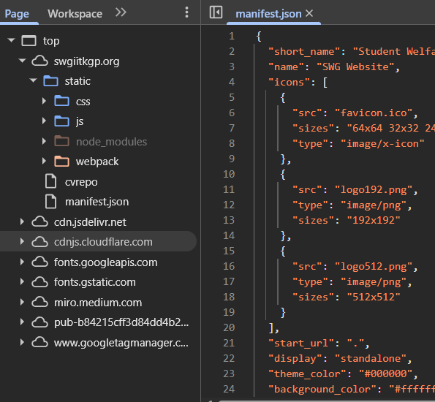Click the cloud icon beside pub-b84215cff3d84dd4b2
435x402 pixels.
[x=39, y=322]
